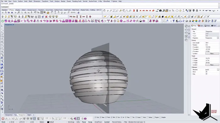Uncheck the Wallpaper Show checkbox
The height and width of the screenshot is (123, 220).
[x=206, y=71]
